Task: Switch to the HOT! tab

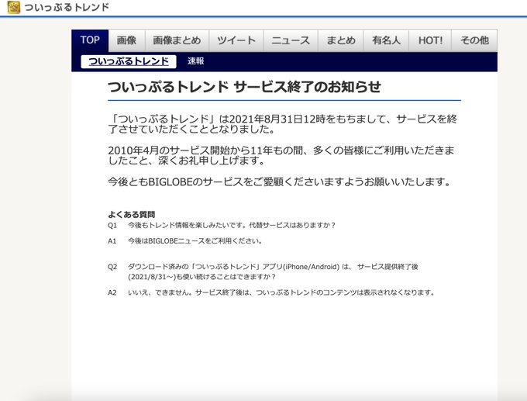Action: [430, 40]
